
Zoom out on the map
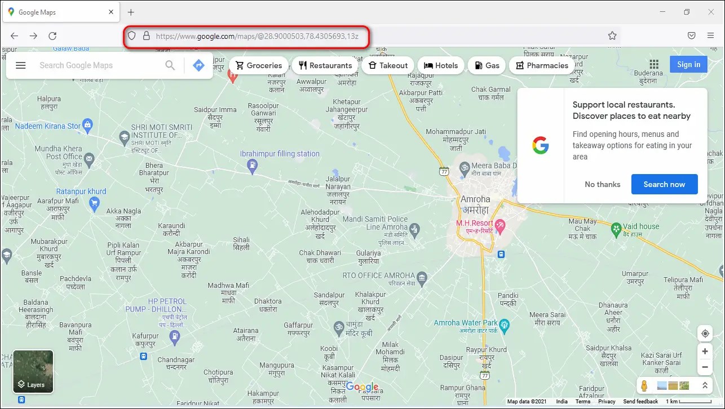705,367
